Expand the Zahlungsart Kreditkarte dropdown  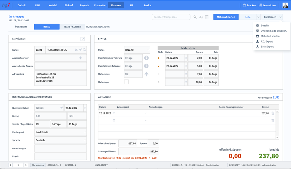[x=61, y=132]
